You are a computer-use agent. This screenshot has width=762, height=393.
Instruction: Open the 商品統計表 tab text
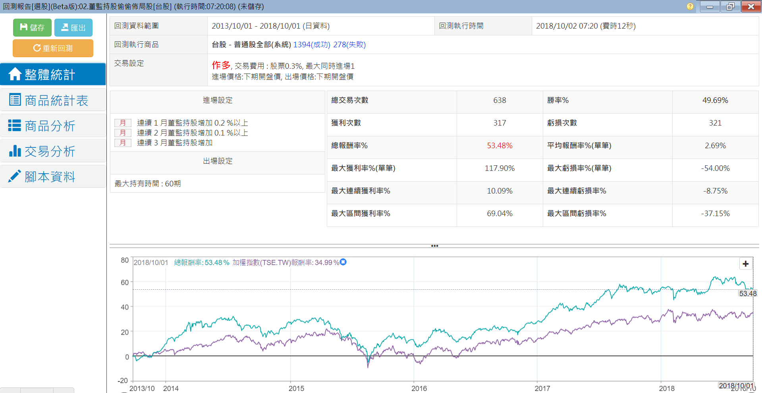(x=56, y=101)
